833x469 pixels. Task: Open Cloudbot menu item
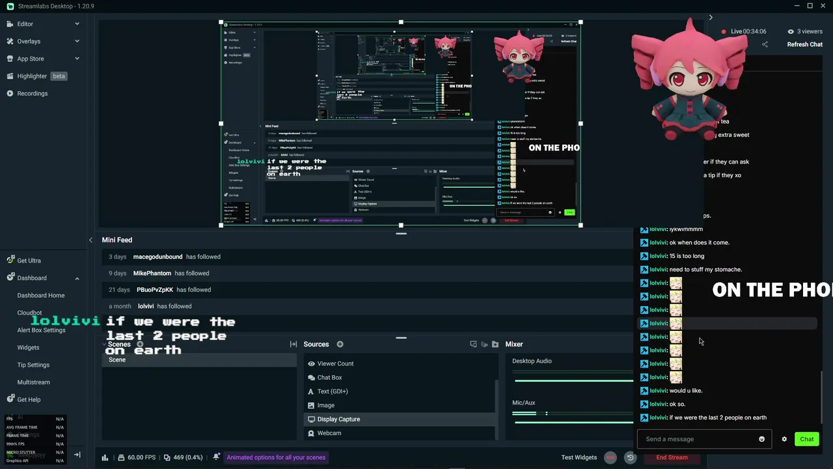click(x=29, y=313)
